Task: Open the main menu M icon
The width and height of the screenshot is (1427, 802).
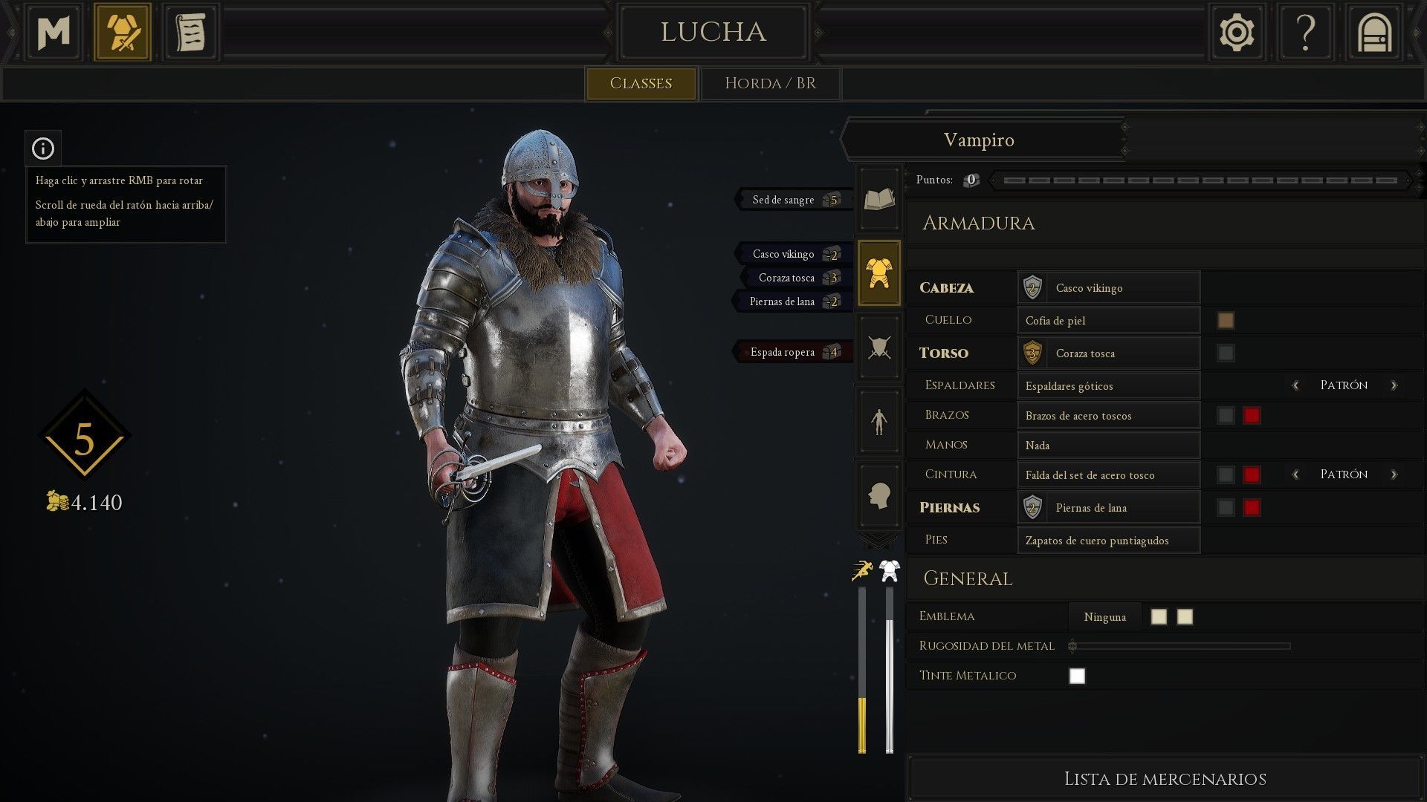Action: pos(54,32)
